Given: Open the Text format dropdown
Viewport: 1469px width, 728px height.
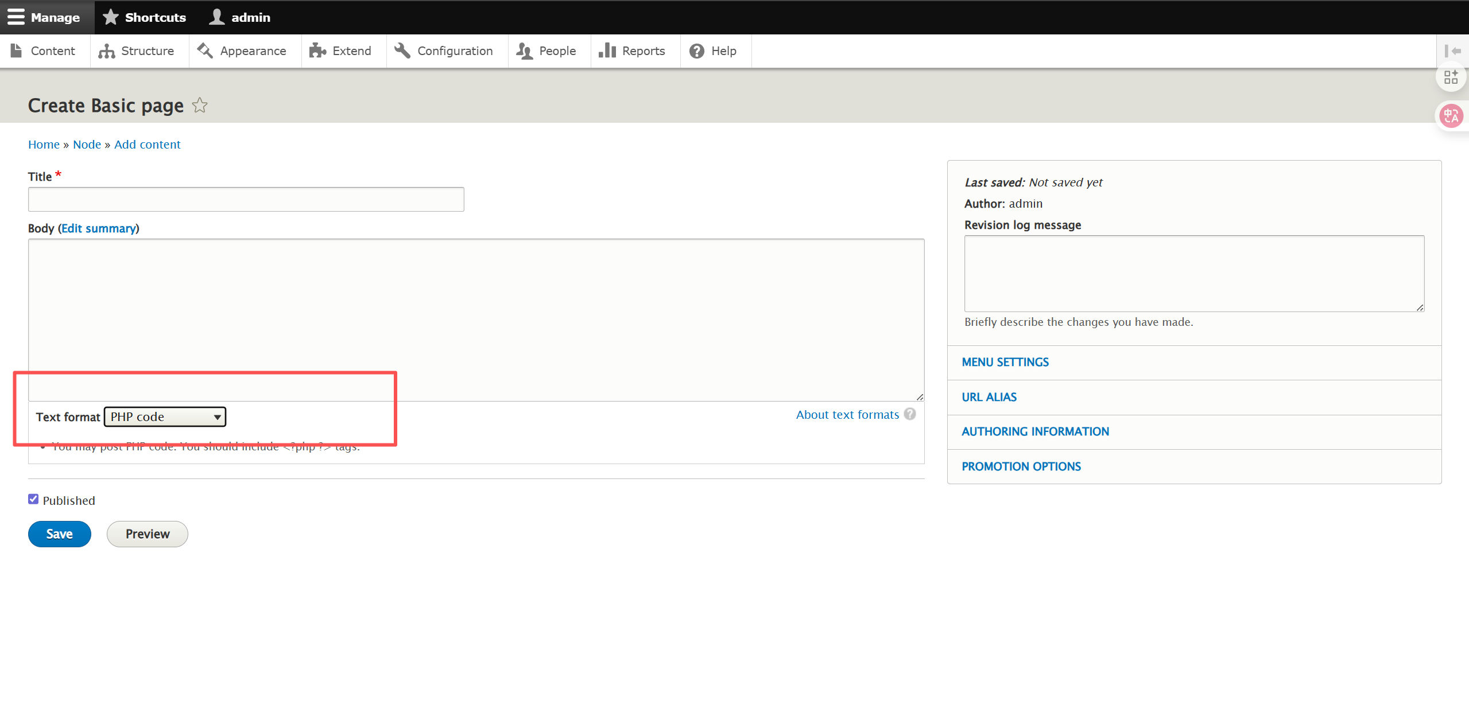Looking at the screenshot, I should pyautogui.click(x=165, y=417).
